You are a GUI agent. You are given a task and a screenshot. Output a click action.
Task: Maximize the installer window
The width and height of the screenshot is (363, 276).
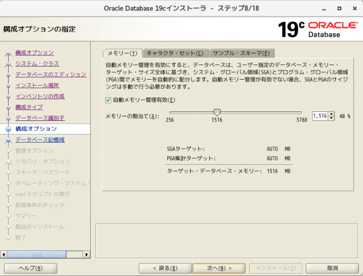[x=339, y=9]
